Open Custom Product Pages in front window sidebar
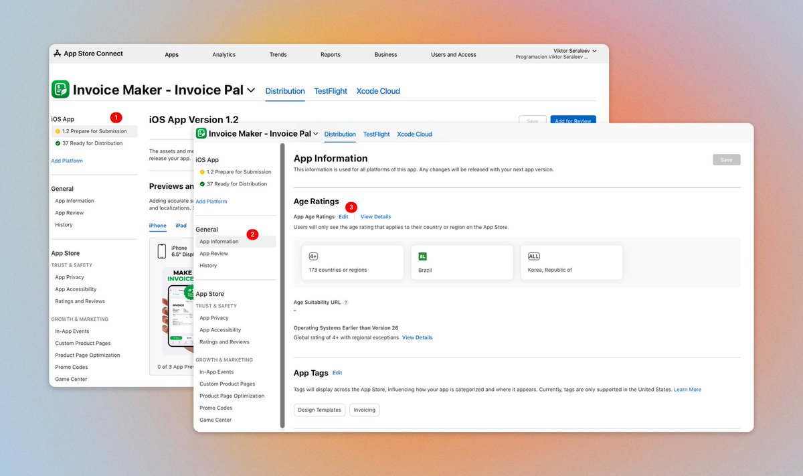803x476 pixels. [x=228, y=384]
